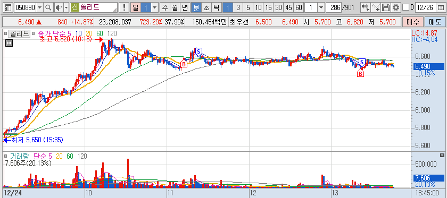This screenshot has height=198, width=447.
Task: Switch chart to 년 yearly period
Action: pos(185,7)
